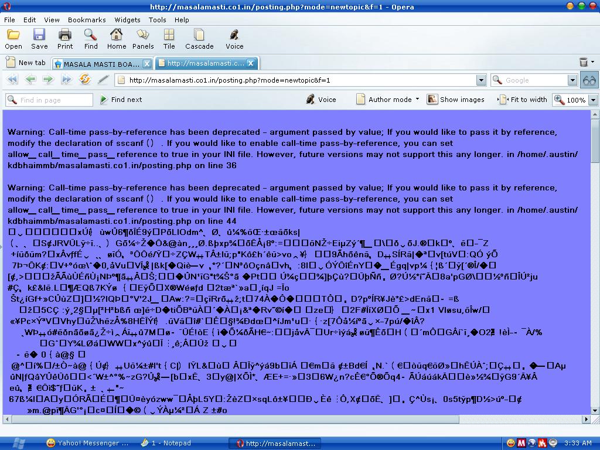600x450 pixels.
Task: Close the MASALA MASTI BOA... tab
Action: (x=147, y=64)
